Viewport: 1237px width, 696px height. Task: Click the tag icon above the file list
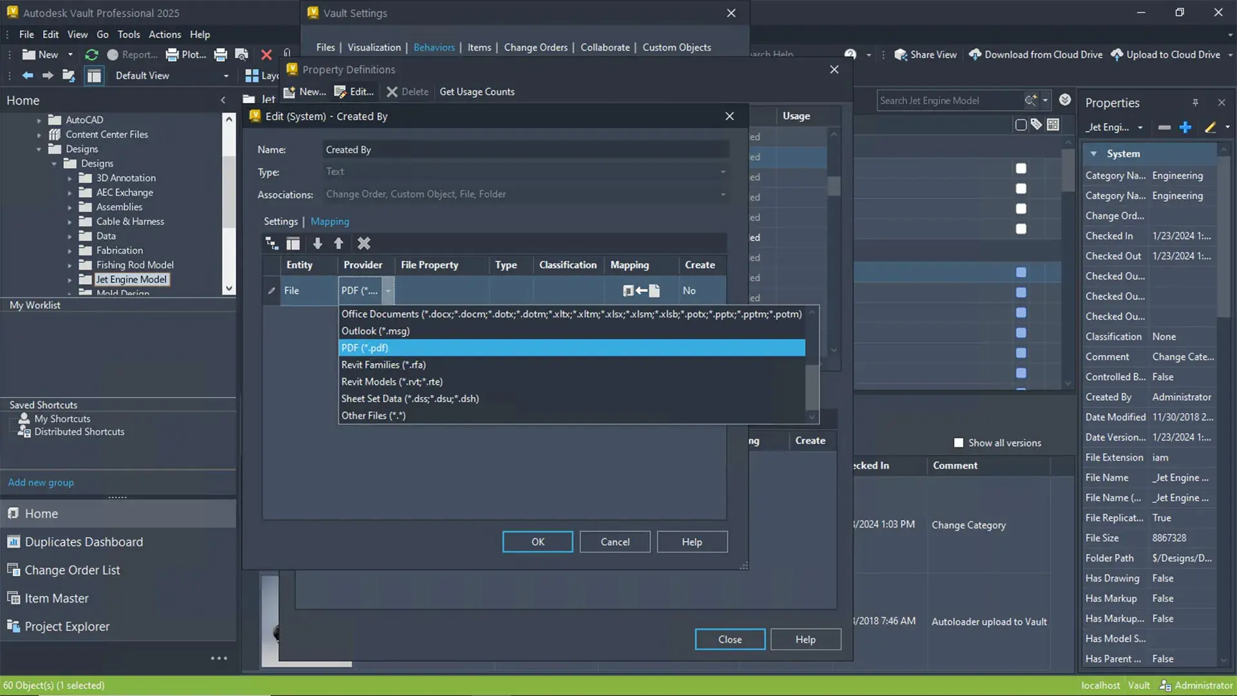1036,124
